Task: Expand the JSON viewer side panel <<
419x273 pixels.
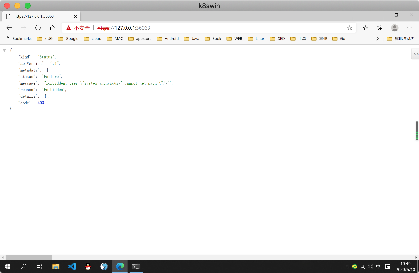Action: point(416,54)
